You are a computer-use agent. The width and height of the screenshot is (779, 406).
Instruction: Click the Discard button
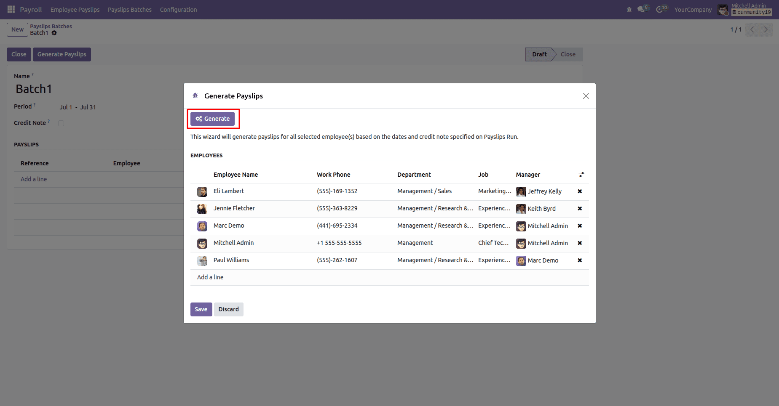pyautogui.click(x=228, y=309)
